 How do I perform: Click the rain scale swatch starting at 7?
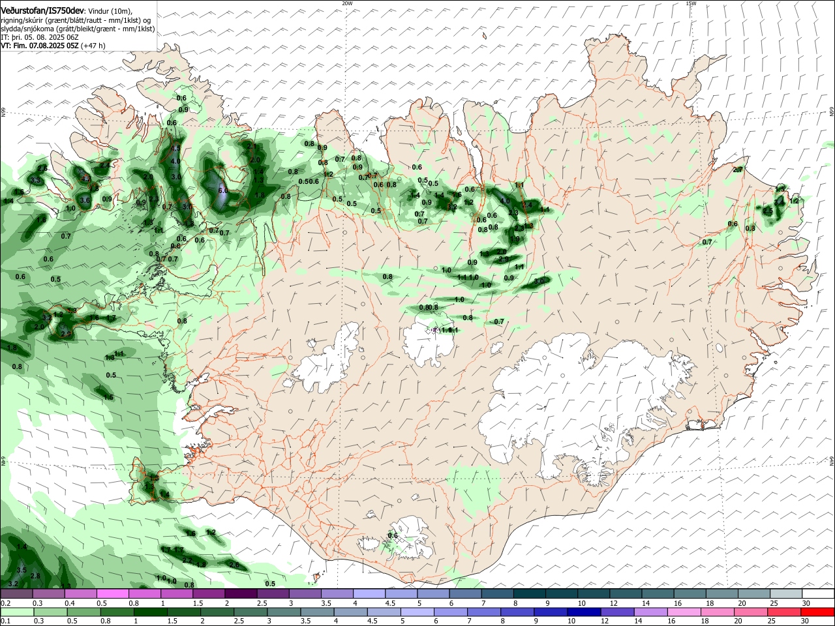coord(483,612)
